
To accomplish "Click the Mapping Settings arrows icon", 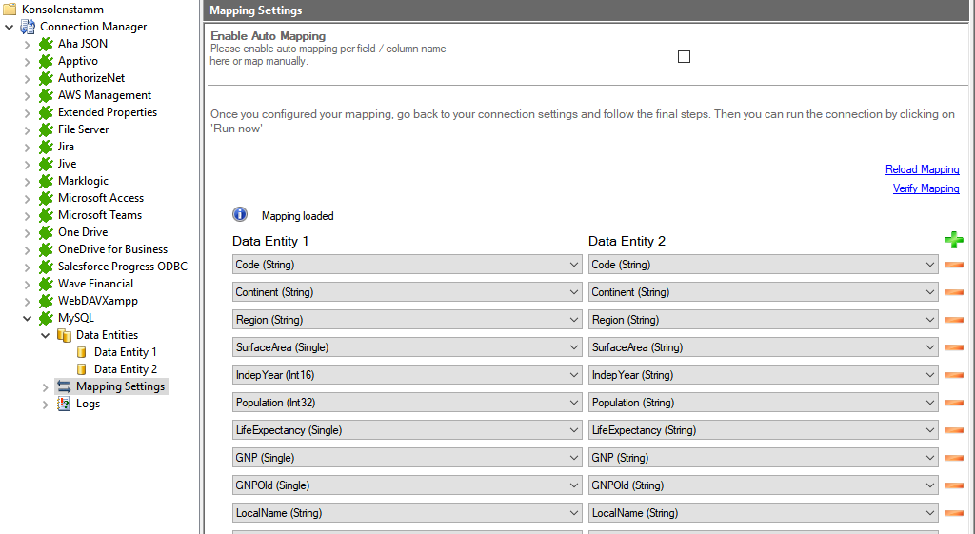I will tap(64, 386).
